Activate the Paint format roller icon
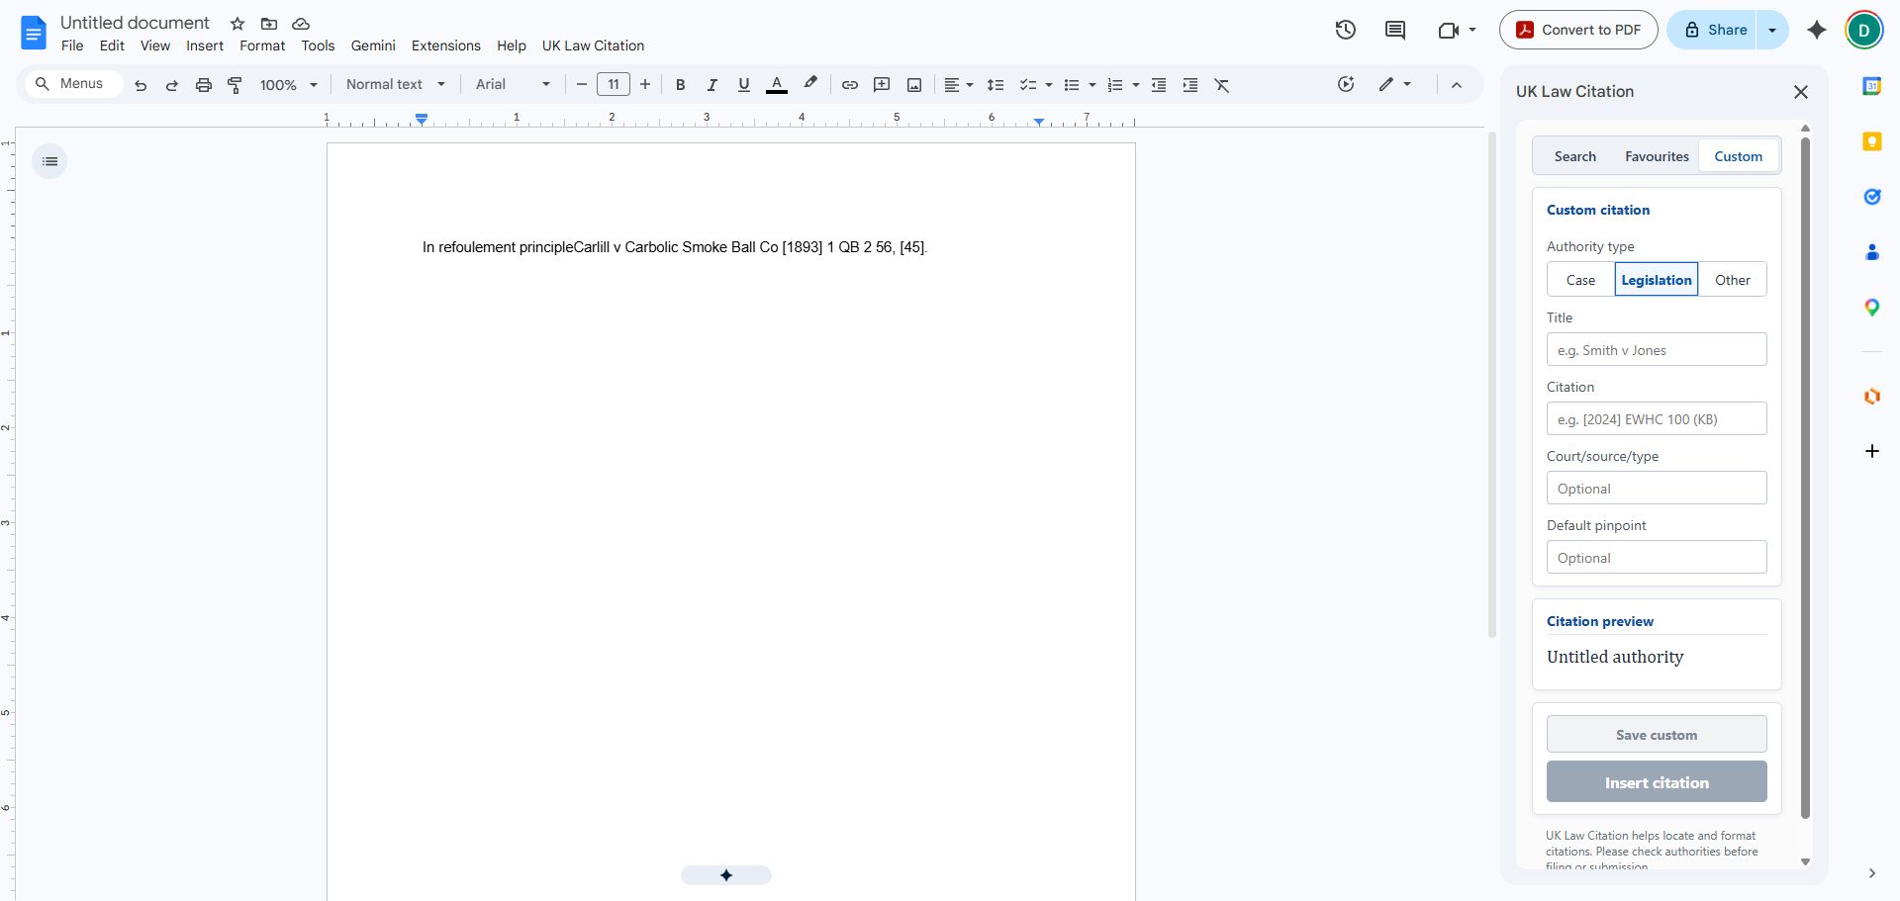 click(x=236, y=85)
